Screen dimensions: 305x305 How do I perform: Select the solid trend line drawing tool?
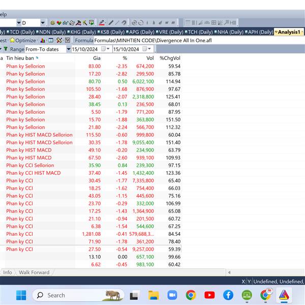pos(111,23)
